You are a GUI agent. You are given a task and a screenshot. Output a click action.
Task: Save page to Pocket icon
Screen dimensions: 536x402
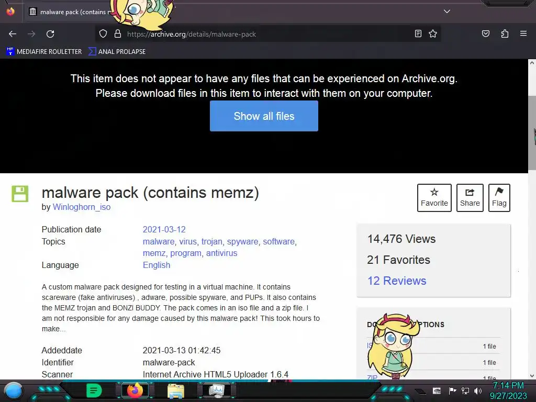(x=485, y=33)
